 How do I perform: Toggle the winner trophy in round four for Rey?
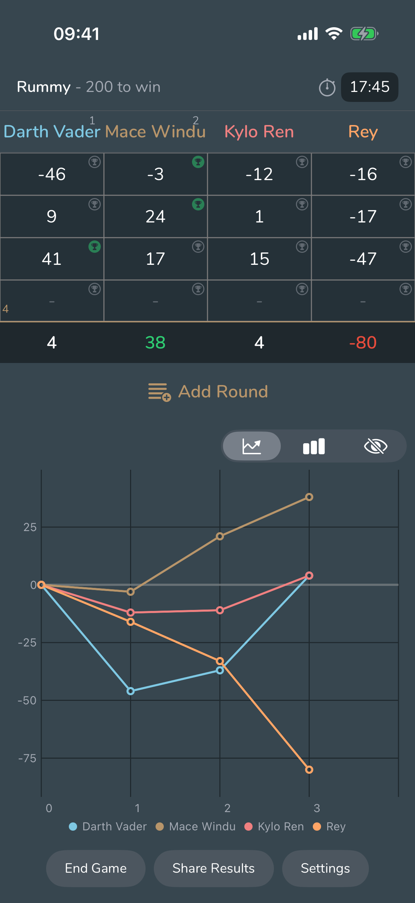pyautogui.click(x=406, y=288)
